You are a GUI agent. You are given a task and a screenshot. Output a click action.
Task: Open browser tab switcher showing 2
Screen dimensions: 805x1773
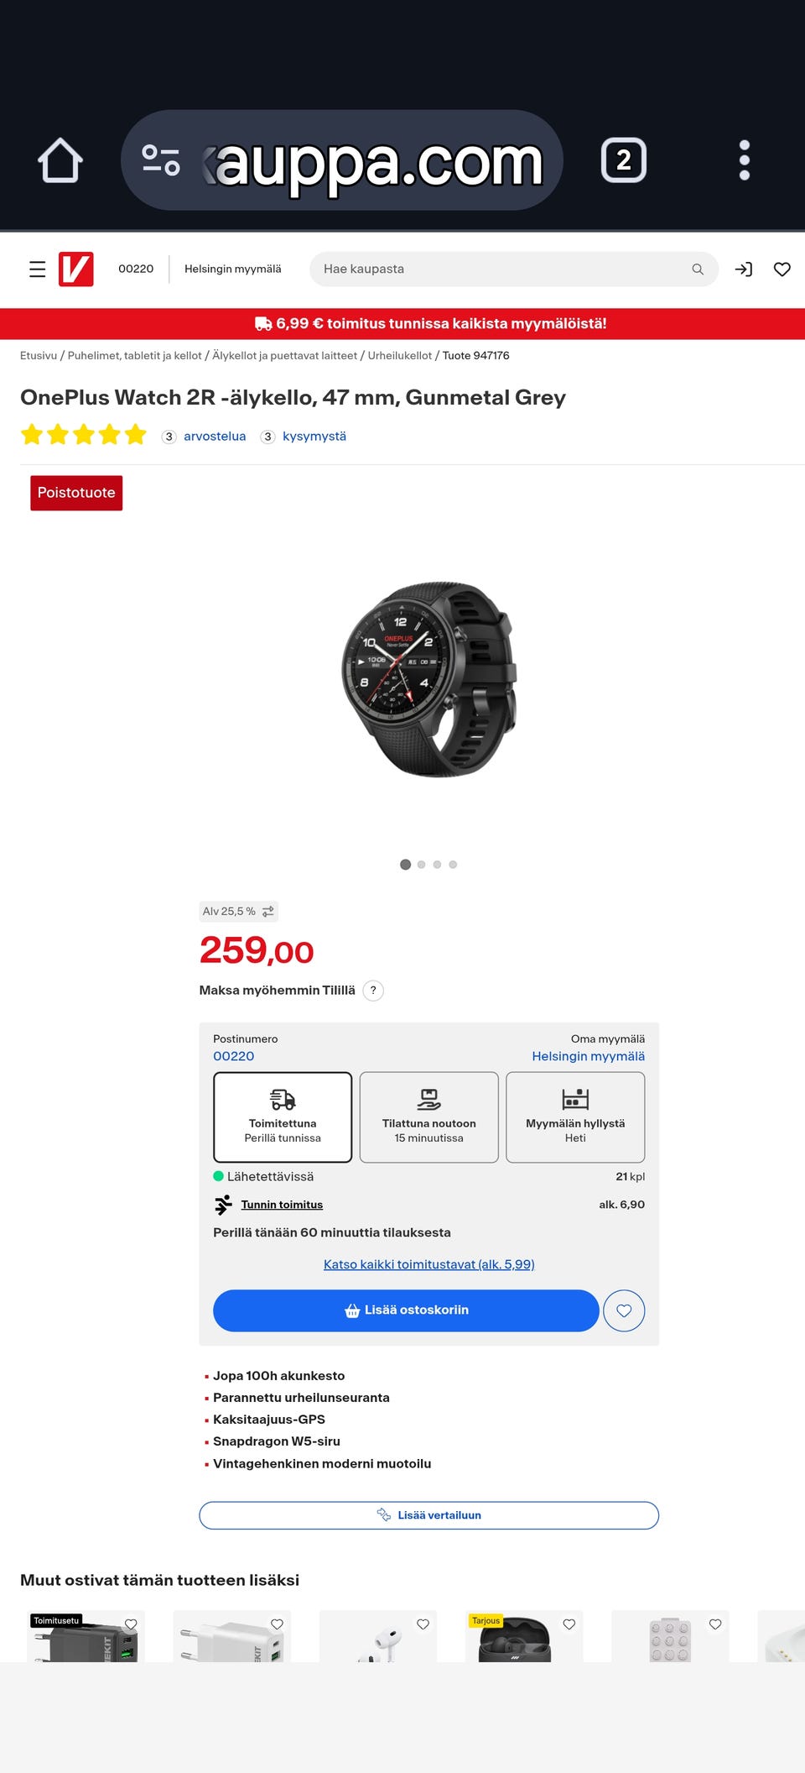click(624, 160)
